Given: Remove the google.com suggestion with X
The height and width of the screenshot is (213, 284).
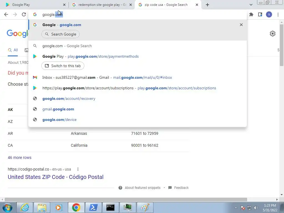Looking at the screenshot, I should click(x=241, y=25).
